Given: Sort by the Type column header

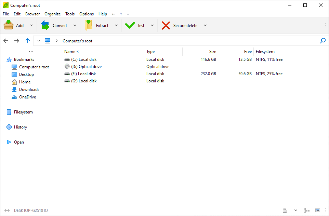Looking at the screenshot, I should point(163,52).
